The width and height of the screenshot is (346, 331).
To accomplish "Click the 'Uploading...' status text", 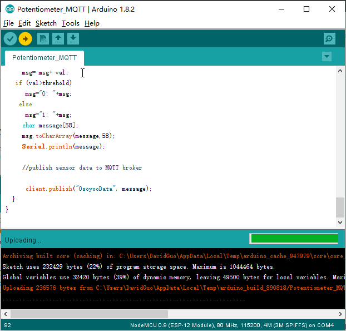I will coord(23,240).
